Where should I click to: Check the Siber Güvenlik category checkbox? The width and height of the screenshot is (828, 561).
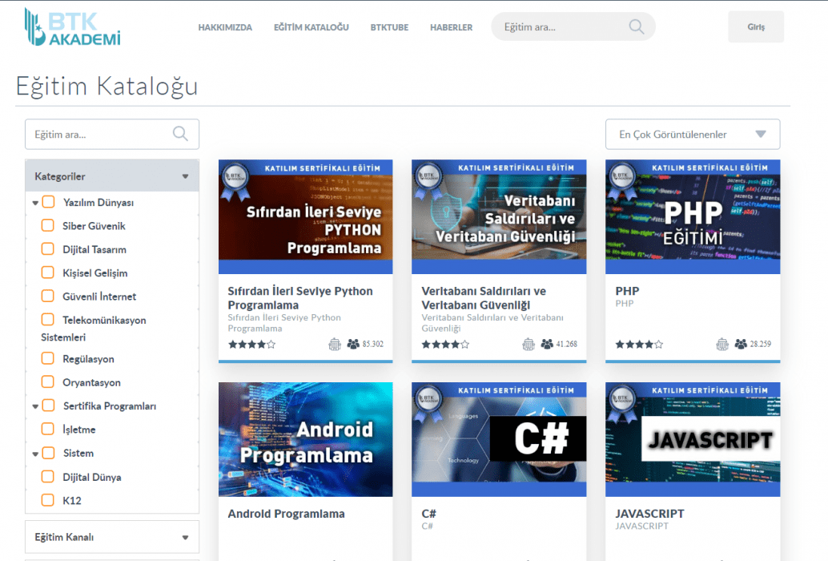pos(47,225)
